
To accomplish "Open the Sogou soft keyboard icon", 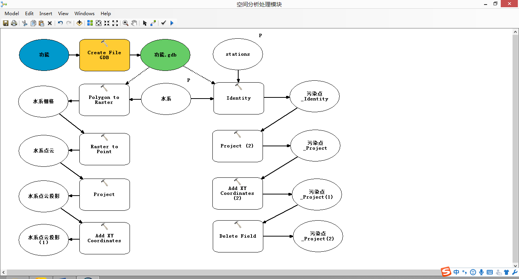I will point(490,272).
